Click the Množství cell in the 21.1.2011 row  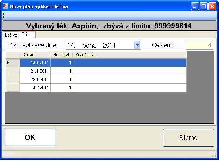(x=62, y=71)
